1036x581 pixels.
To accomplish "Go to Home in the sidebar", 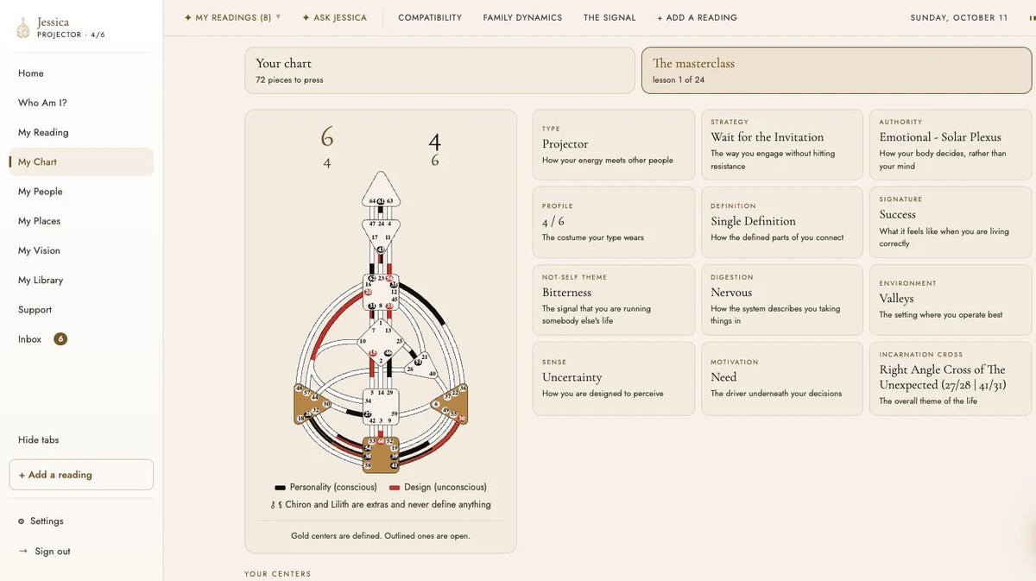I will coord(81,73).
